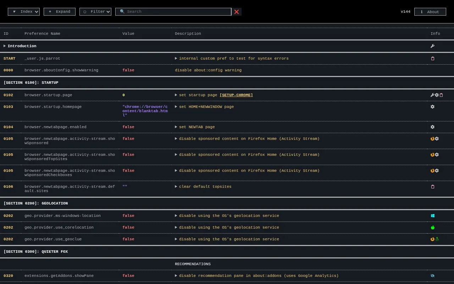The image size is (454, 284).
Task: Expand 'internal custom pref to test' description
Action: click(176, 59)
